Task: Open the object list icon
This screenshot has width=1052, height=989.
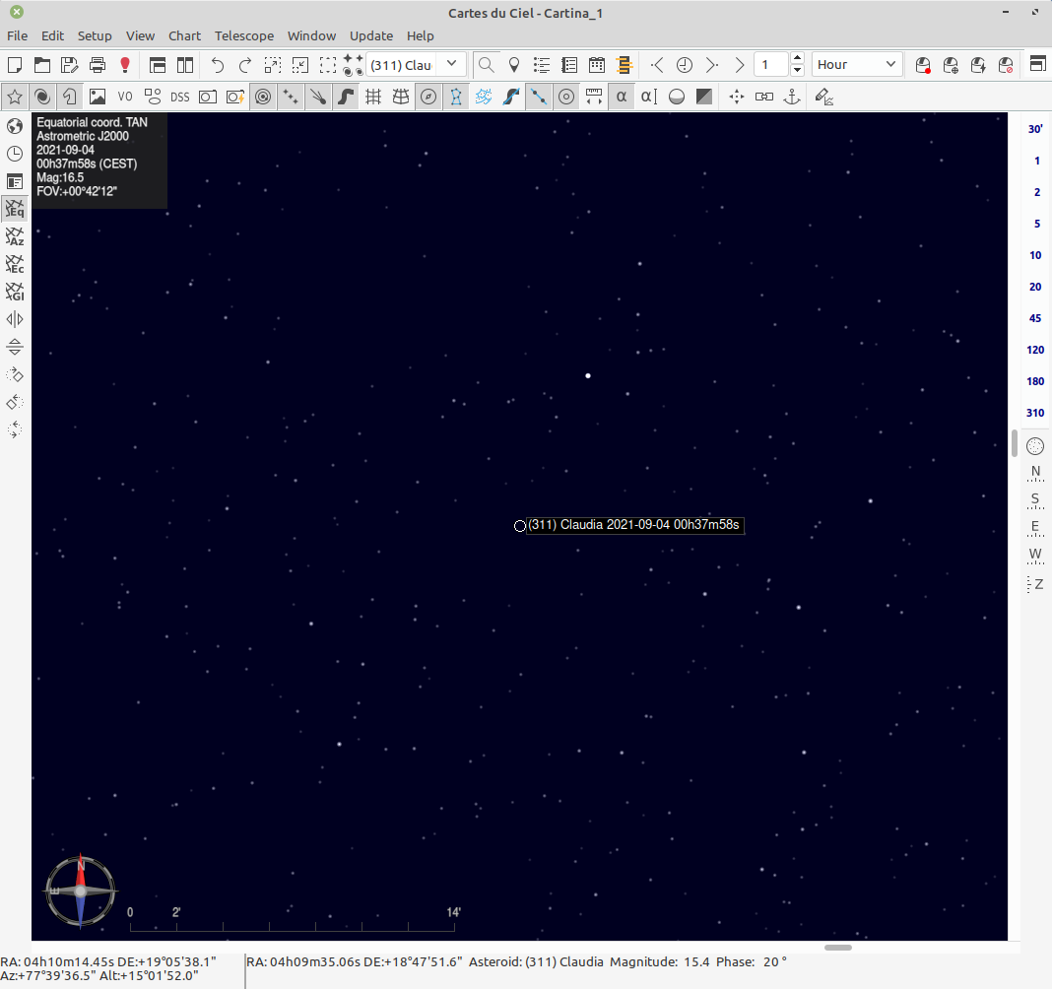Action: (x=542, y=65)
